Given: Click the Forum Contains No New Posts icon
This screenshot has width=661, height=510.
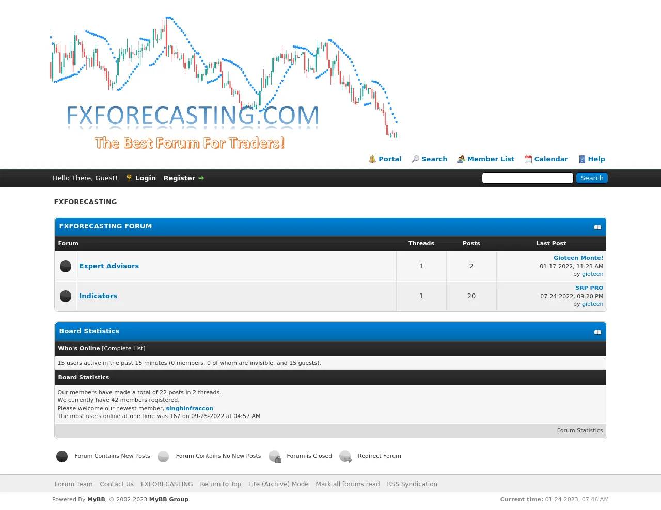Looking at the screenshot, I should pyautogui.click(x=163, y=456).
